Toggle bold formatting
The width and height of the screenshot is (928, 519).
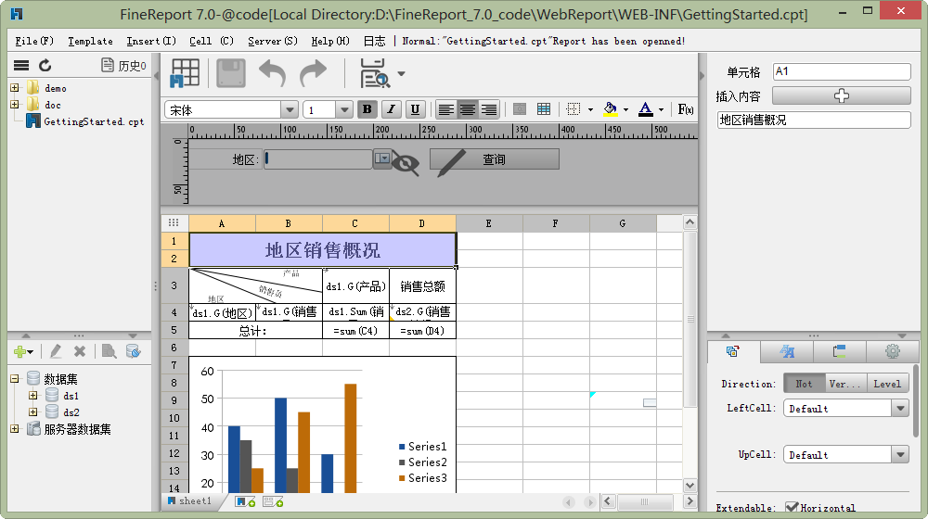[367, 109]
